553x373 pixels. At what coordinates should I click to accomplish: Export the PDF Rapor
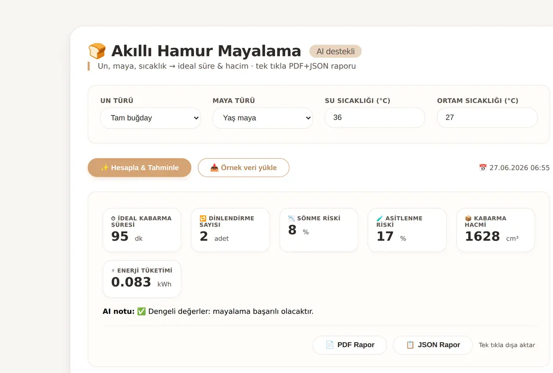point(350,345)
